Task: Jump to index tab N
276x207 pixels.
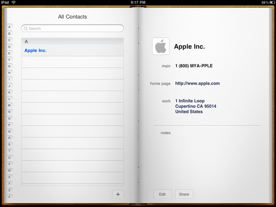Action: [9, 112]
